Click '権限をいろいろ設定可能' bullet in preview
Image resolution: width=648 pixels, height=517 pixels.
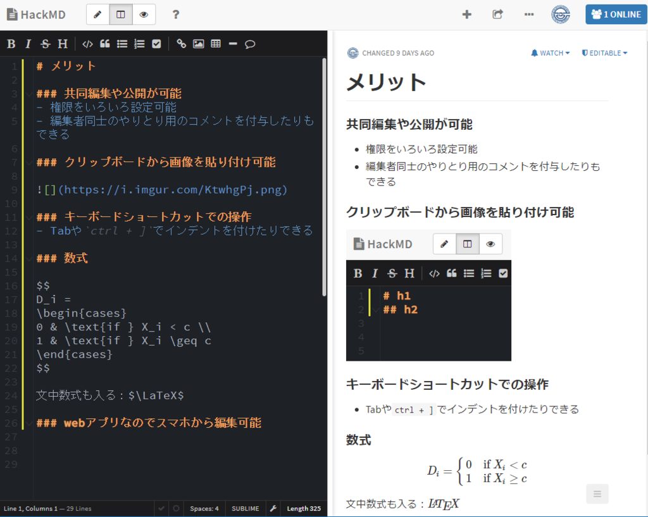(x=421, y=149)
